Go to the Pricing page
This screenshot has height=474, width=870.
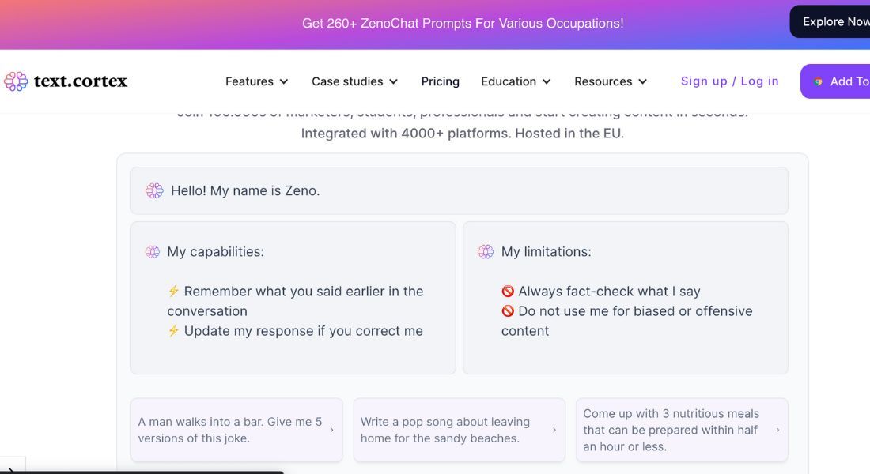point(440,81)
